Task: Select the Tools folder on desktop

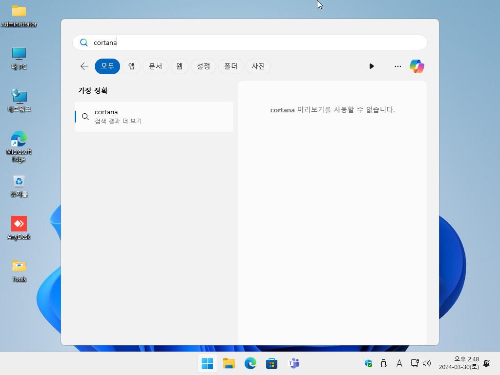Action: coord(19,271)
